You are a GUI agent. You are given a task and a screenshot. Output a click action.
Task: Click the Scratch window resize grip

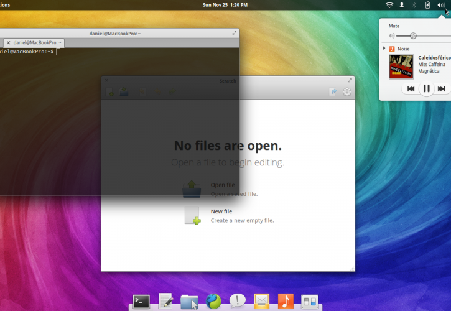tap(352, 269)
